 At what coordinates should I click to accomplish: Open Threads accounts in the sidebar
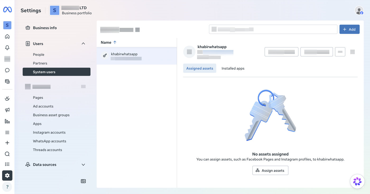point(48,150)
